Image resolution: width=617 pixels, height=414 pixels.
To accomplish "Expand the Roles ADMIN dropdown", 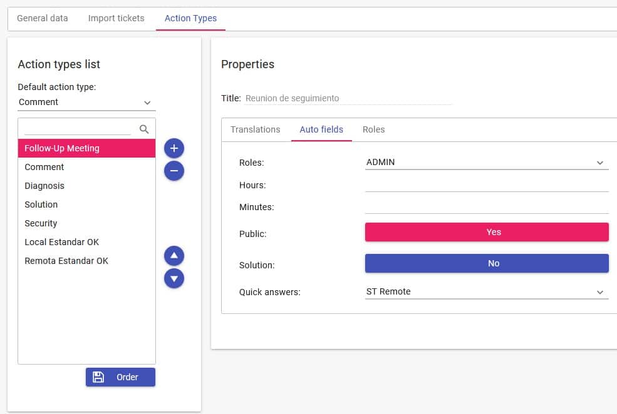I will pos(487,163).
